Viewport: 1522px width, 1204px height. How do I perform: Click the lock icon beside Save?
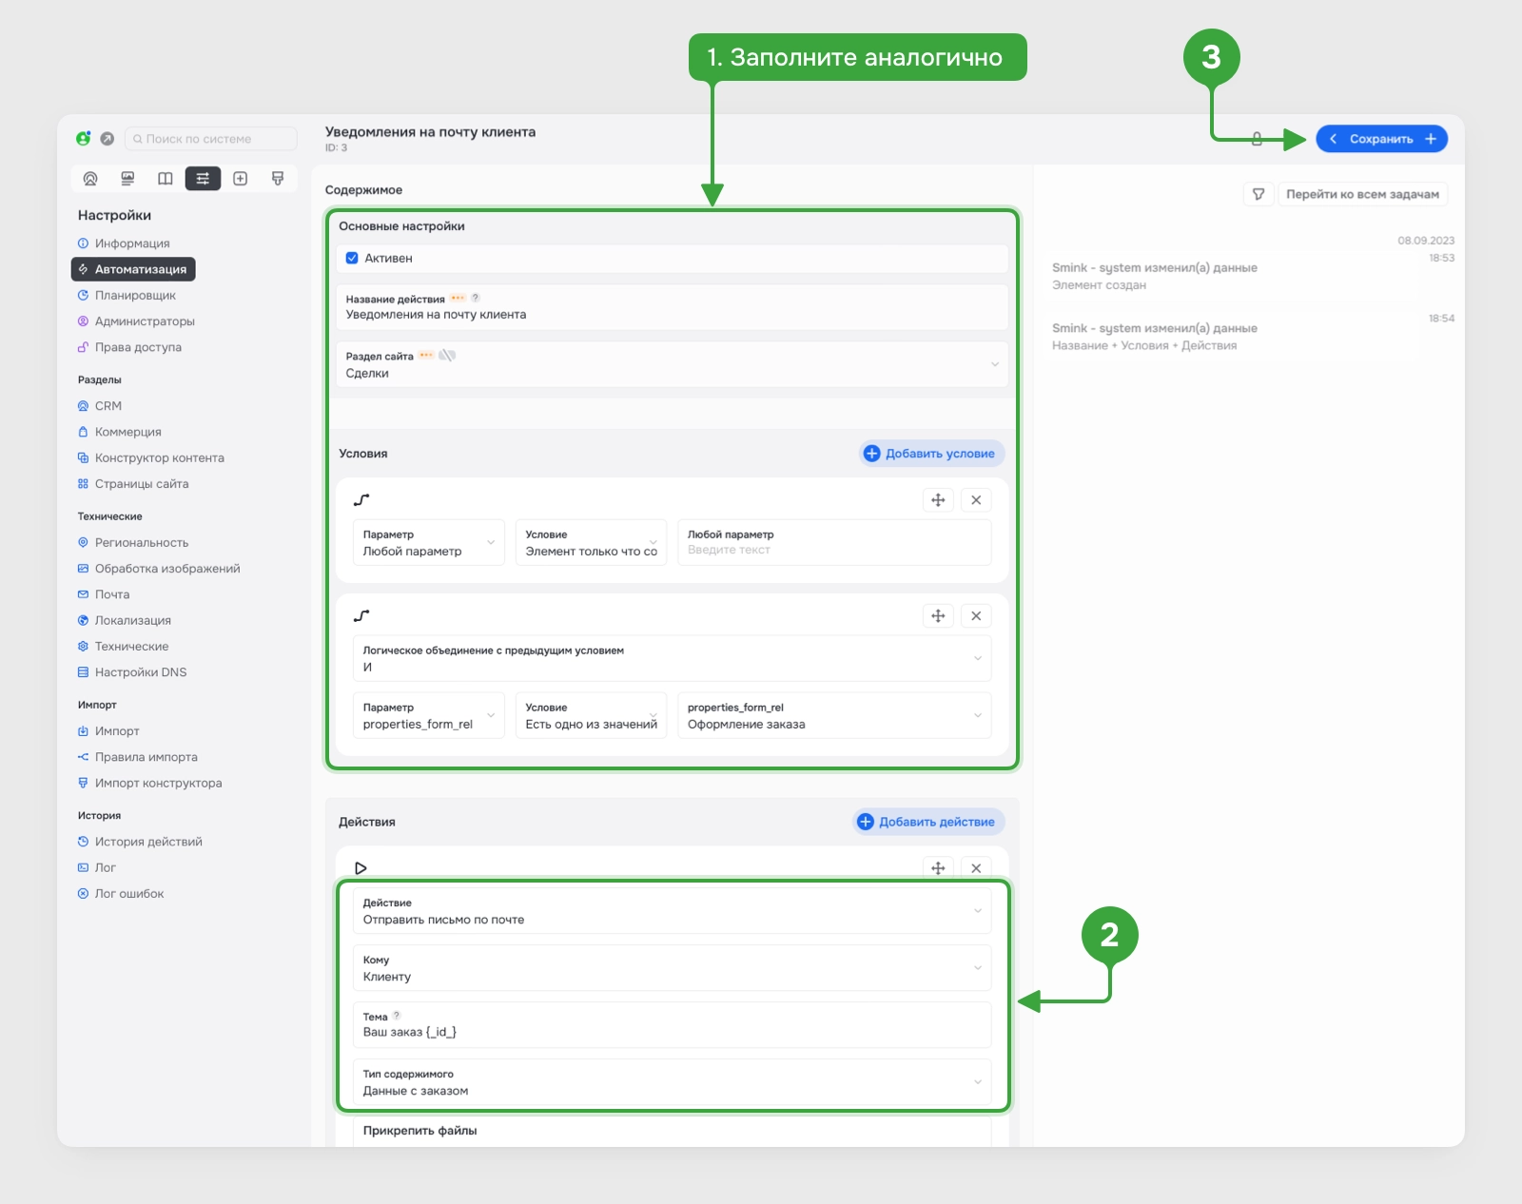point(1257,139)
